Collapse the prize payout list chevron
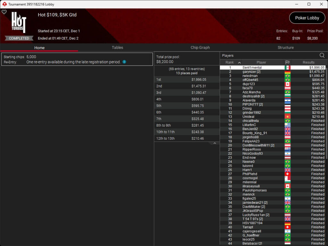This screenshot has width=328, height=246. tap(215, 143)
